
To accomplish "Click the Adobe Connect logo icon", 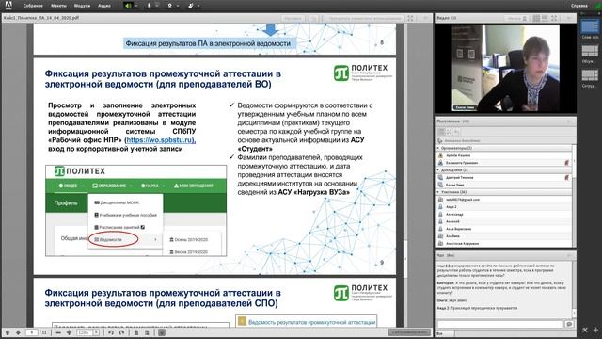I will pos(8,5).
